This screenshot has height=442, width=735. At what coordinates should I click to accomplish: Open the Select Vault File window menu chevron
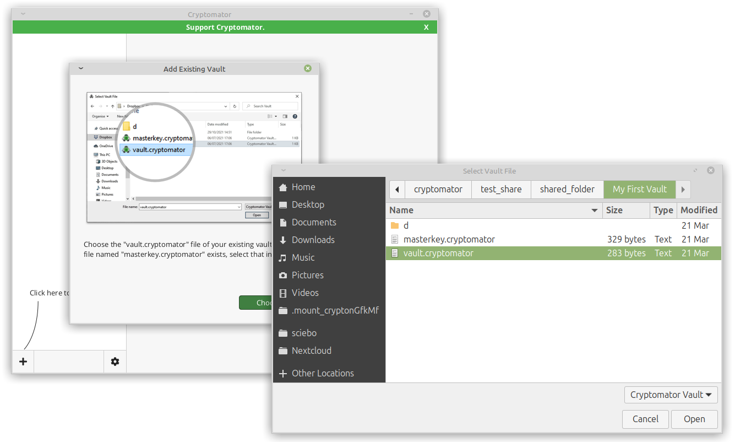coord(284,171)
